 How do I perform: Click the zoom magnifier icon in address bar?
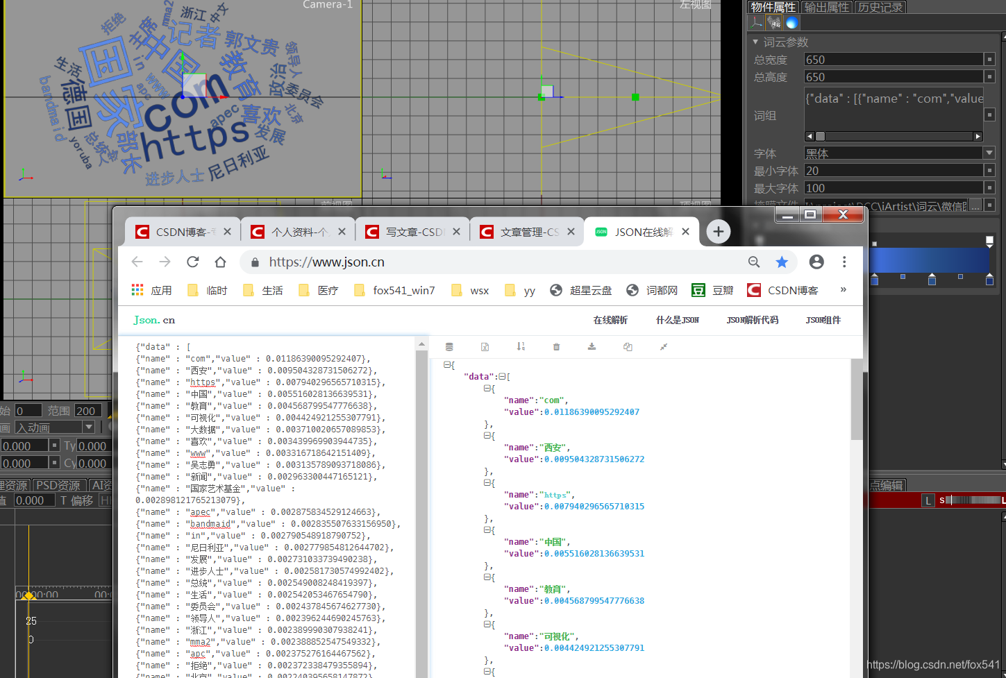(754, 262)
